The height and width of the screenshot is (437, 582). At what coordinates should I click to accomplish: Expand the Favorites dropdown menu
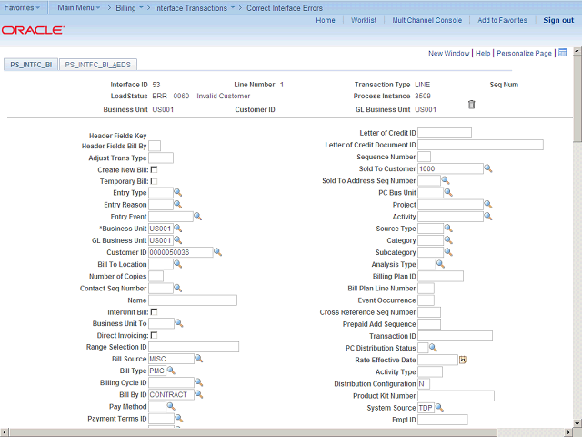pyautogui.click(x=22, y=7)
